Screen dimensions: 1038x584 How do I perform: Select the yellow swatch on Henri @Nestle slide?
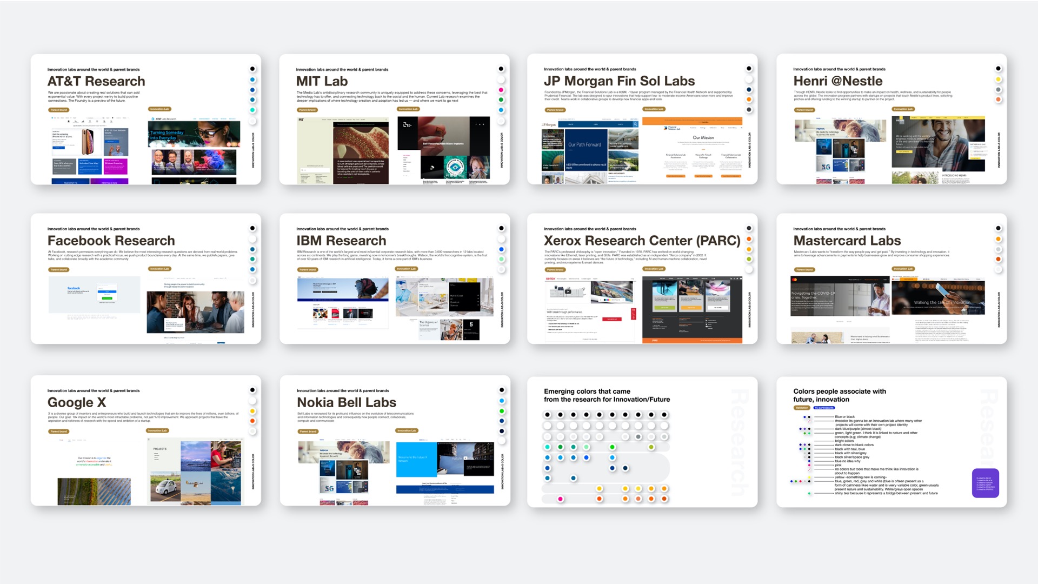tap(999, 79)
